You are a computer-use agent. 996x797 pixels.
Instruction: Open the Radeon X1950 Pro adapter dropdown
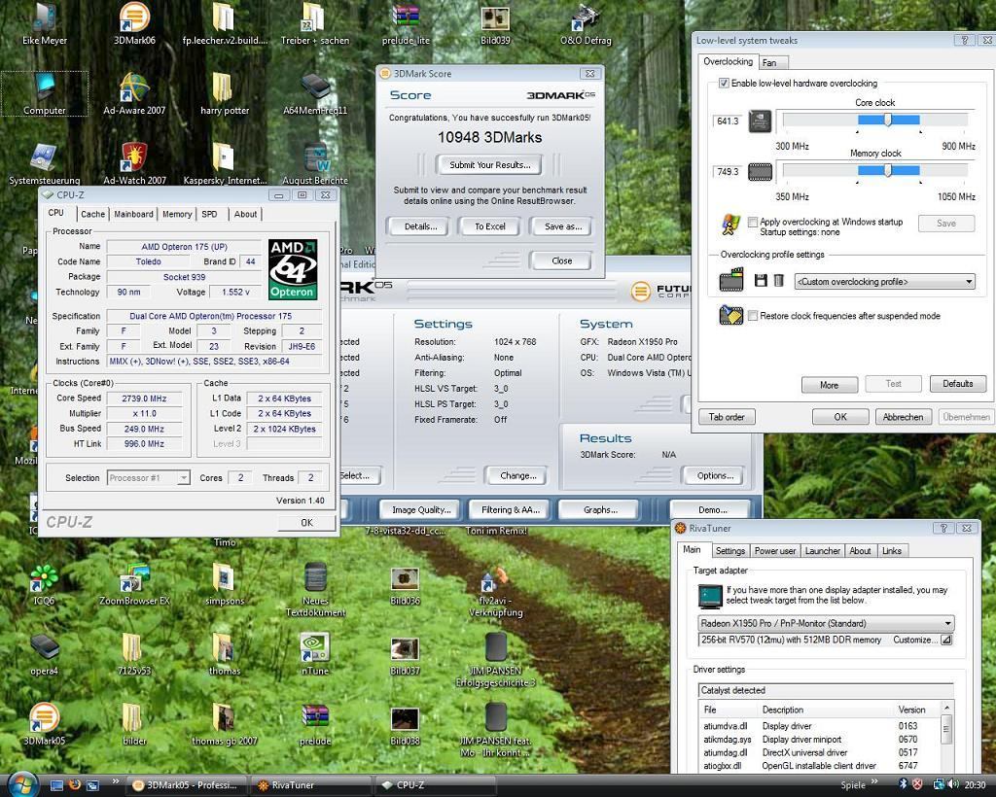click(826, 623)
